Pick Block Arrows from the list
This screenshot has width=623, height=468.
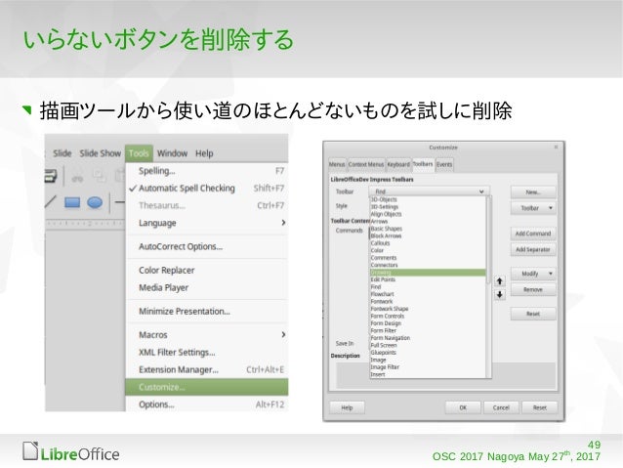tap(428, 235)
